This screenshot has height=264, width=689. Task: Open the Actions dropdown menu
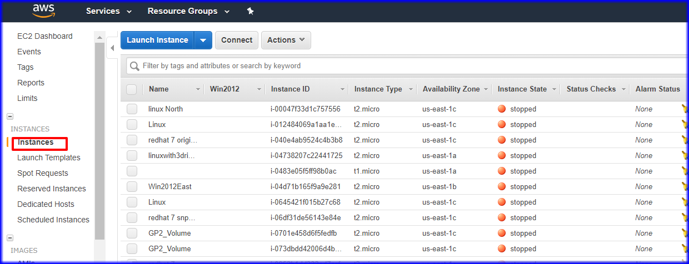coord(286,40)
